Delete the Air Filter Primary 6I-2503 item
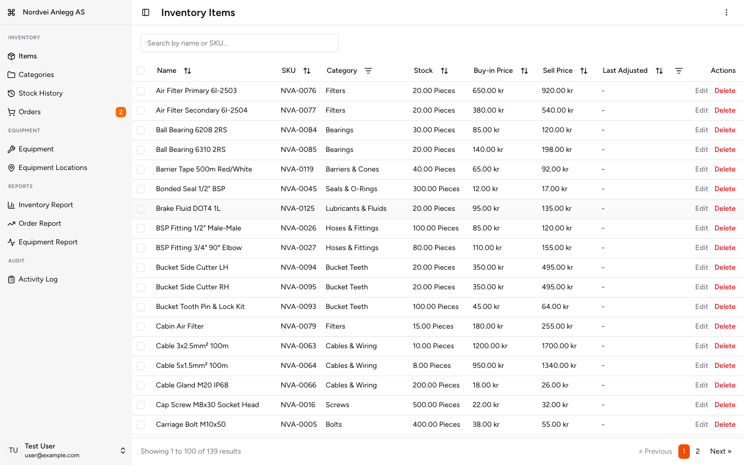This screenshot has width=744, height=465. tap(725, 90)
